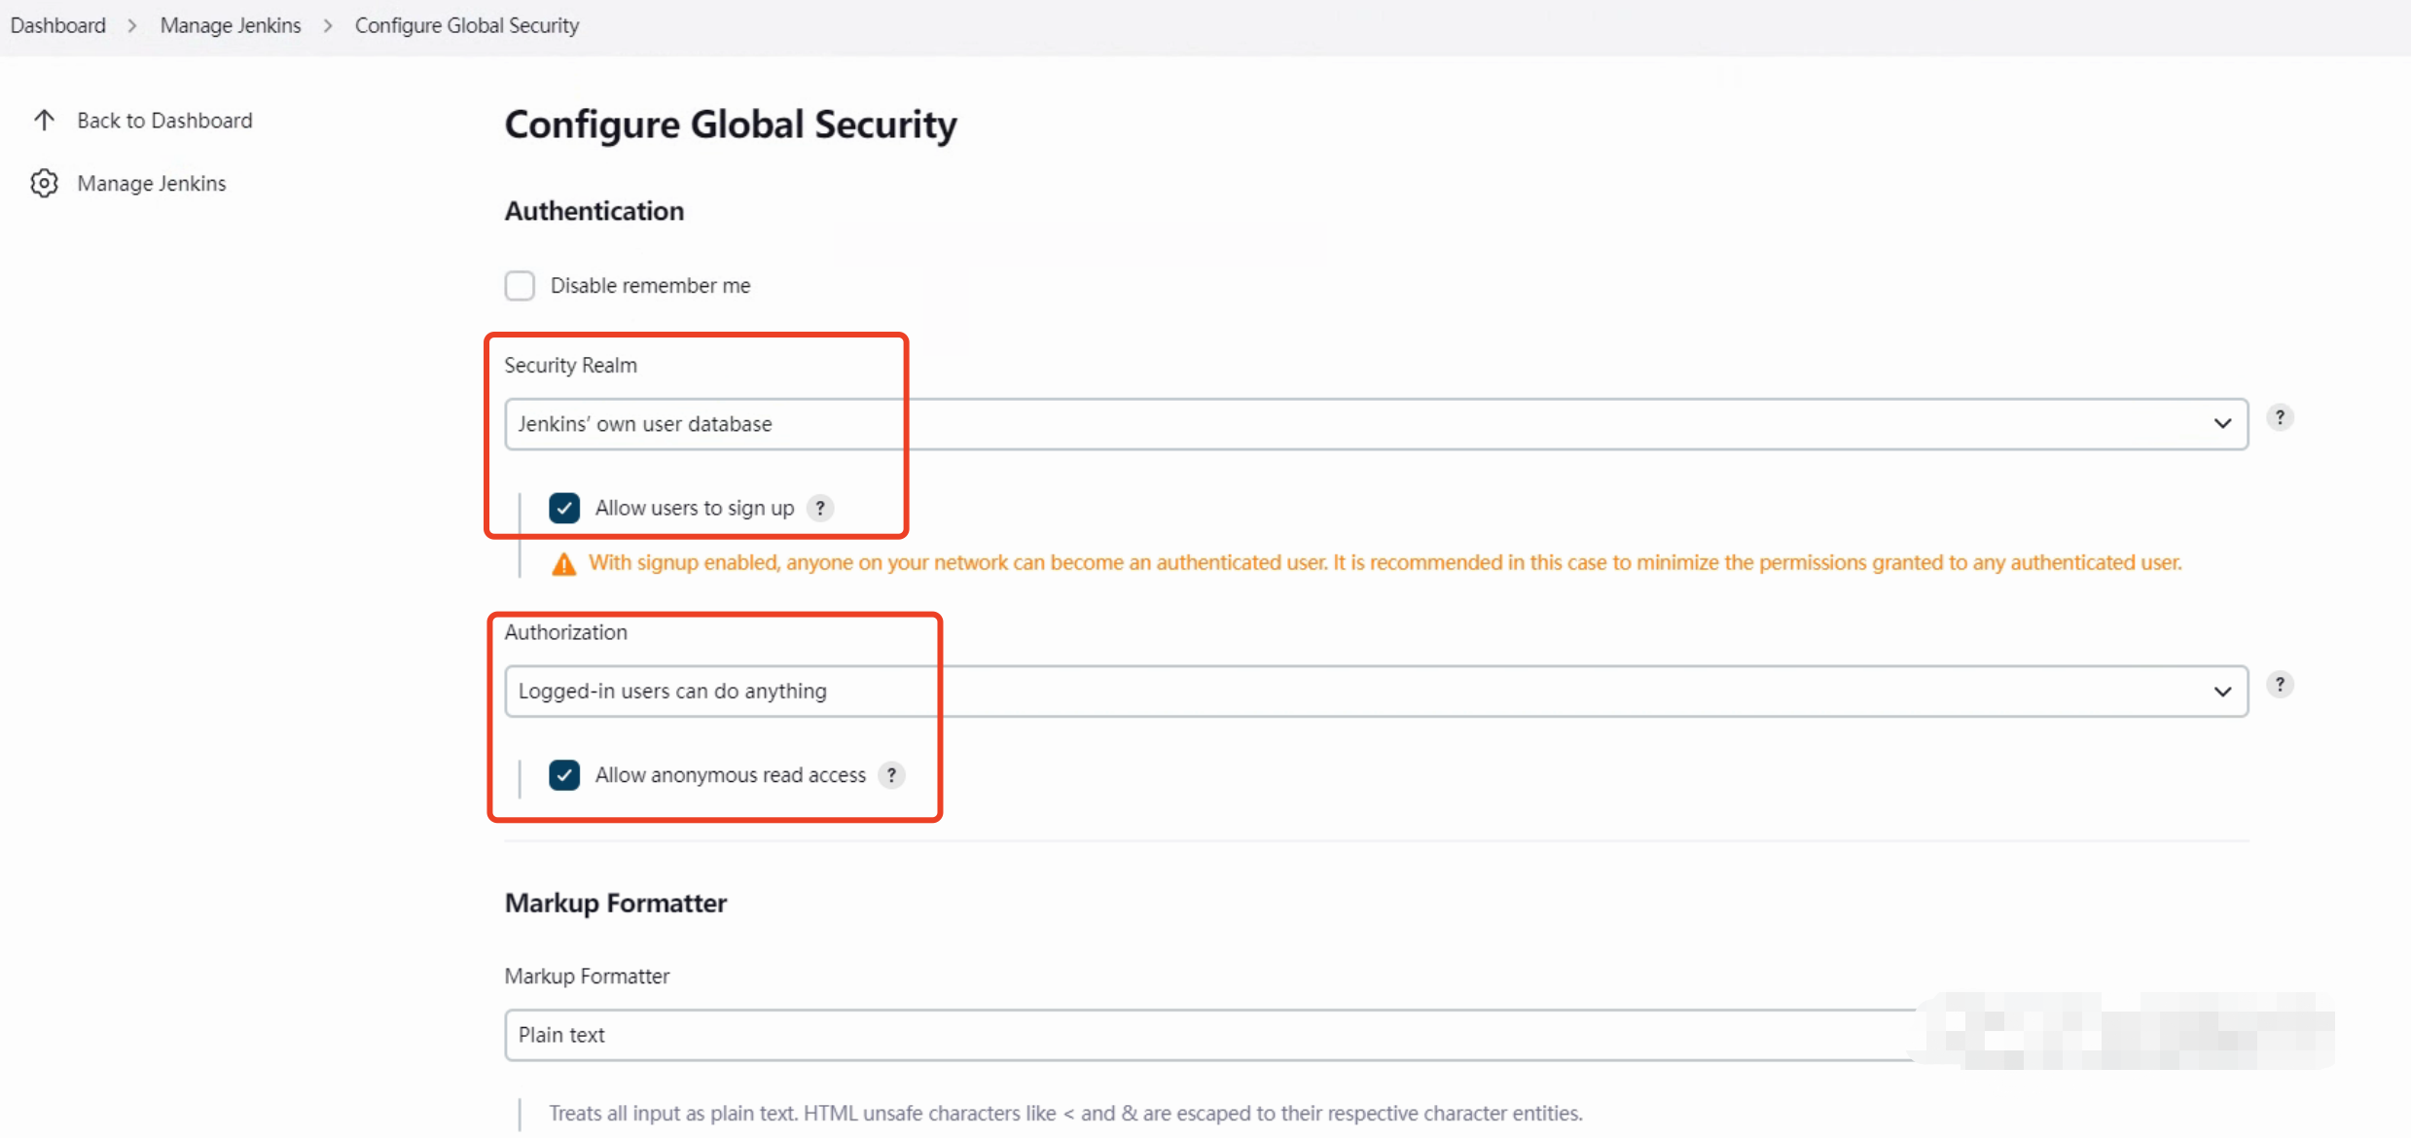Open help icon for Authorization dropdown
The image size is (2411, 1138).
tap(2280, 685)
